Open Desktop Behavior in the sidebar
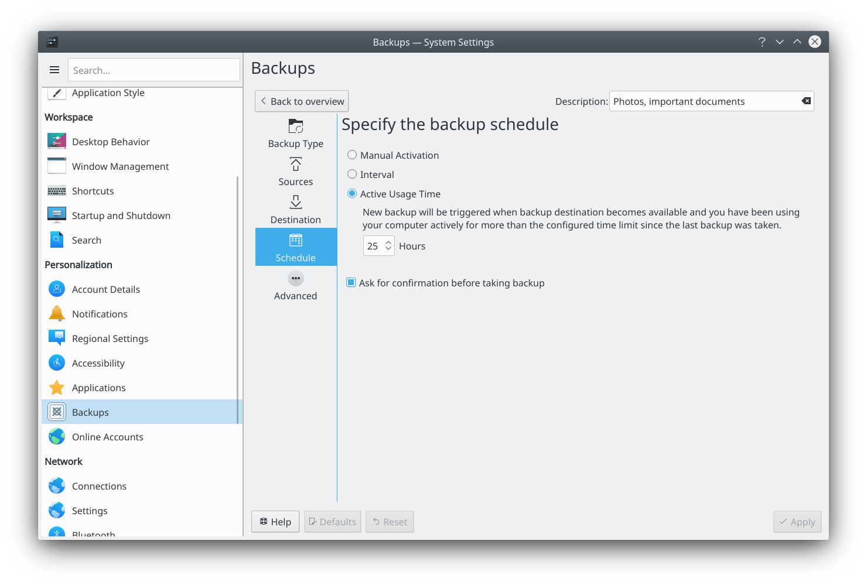This screenshot has width=867, height=585. pyautogui.click(x=111, y=142)
